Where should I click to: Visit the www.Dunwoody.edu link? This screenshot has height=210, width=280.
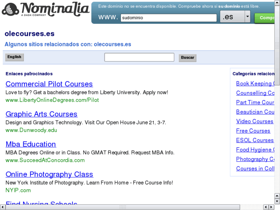(31, 130)
